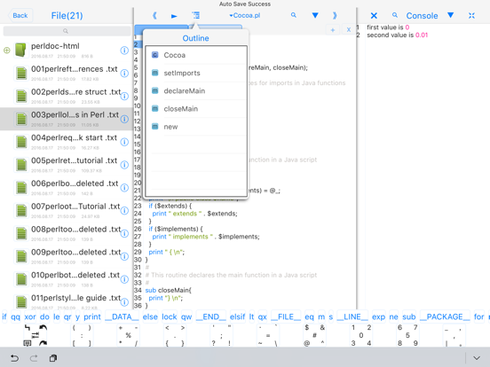
Task: Paste using the clipboard icon
Action: pos(53,358)
